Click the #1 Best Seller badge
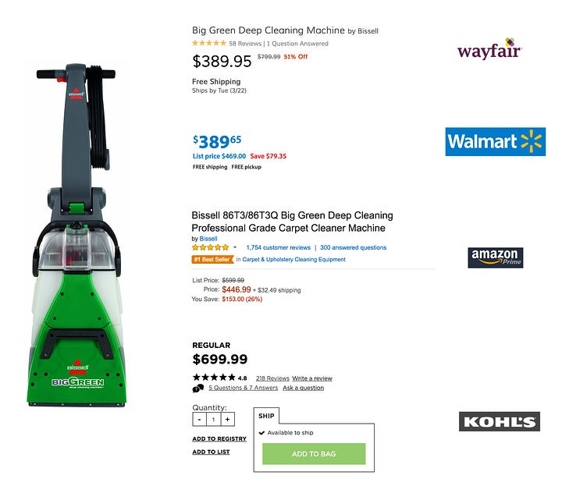This screenshot has width=562, height=504. (x=212, y=259)
